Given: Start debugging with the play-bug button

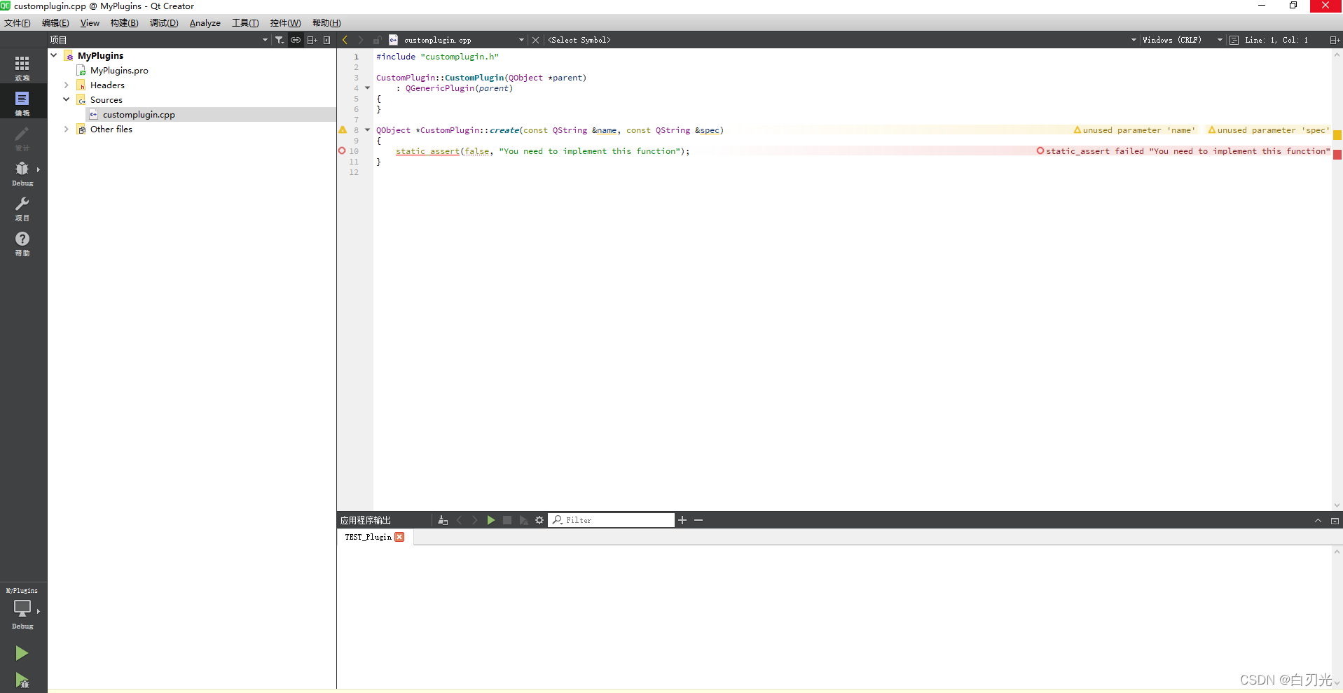Looking at the screenshot, I should click(22, 680).
